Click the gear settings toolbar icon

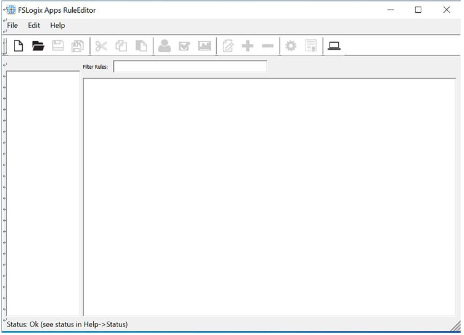point(291,46)
